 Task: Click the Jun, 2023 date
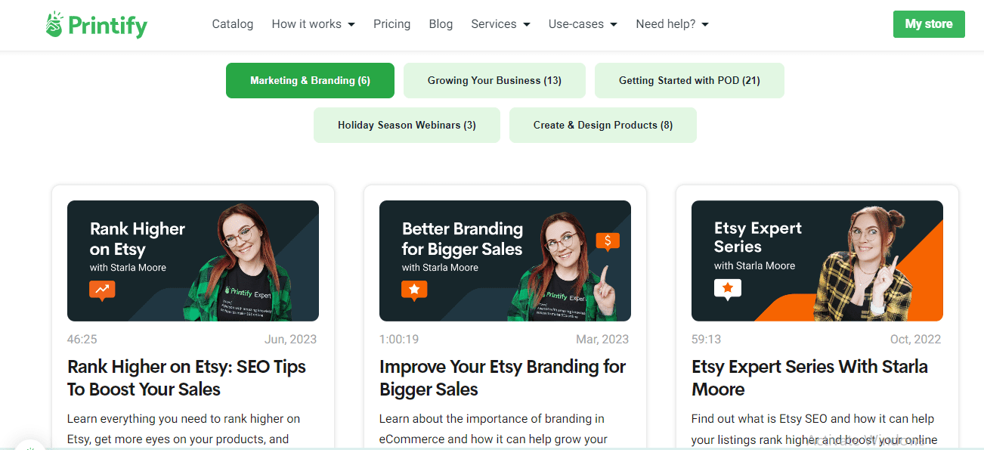[291, 339]
